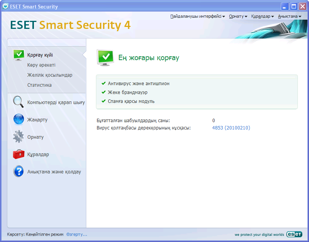The width and height of the screenshot is (309, 242).
Task: Click Антивирус және антишпион status text
Action: (139, 84)
